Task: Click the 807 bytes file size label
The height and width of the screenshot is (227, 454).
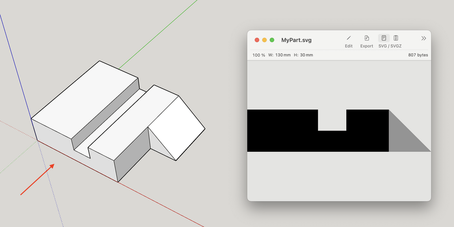Action: pyautogui.click(x=418, y=55)
